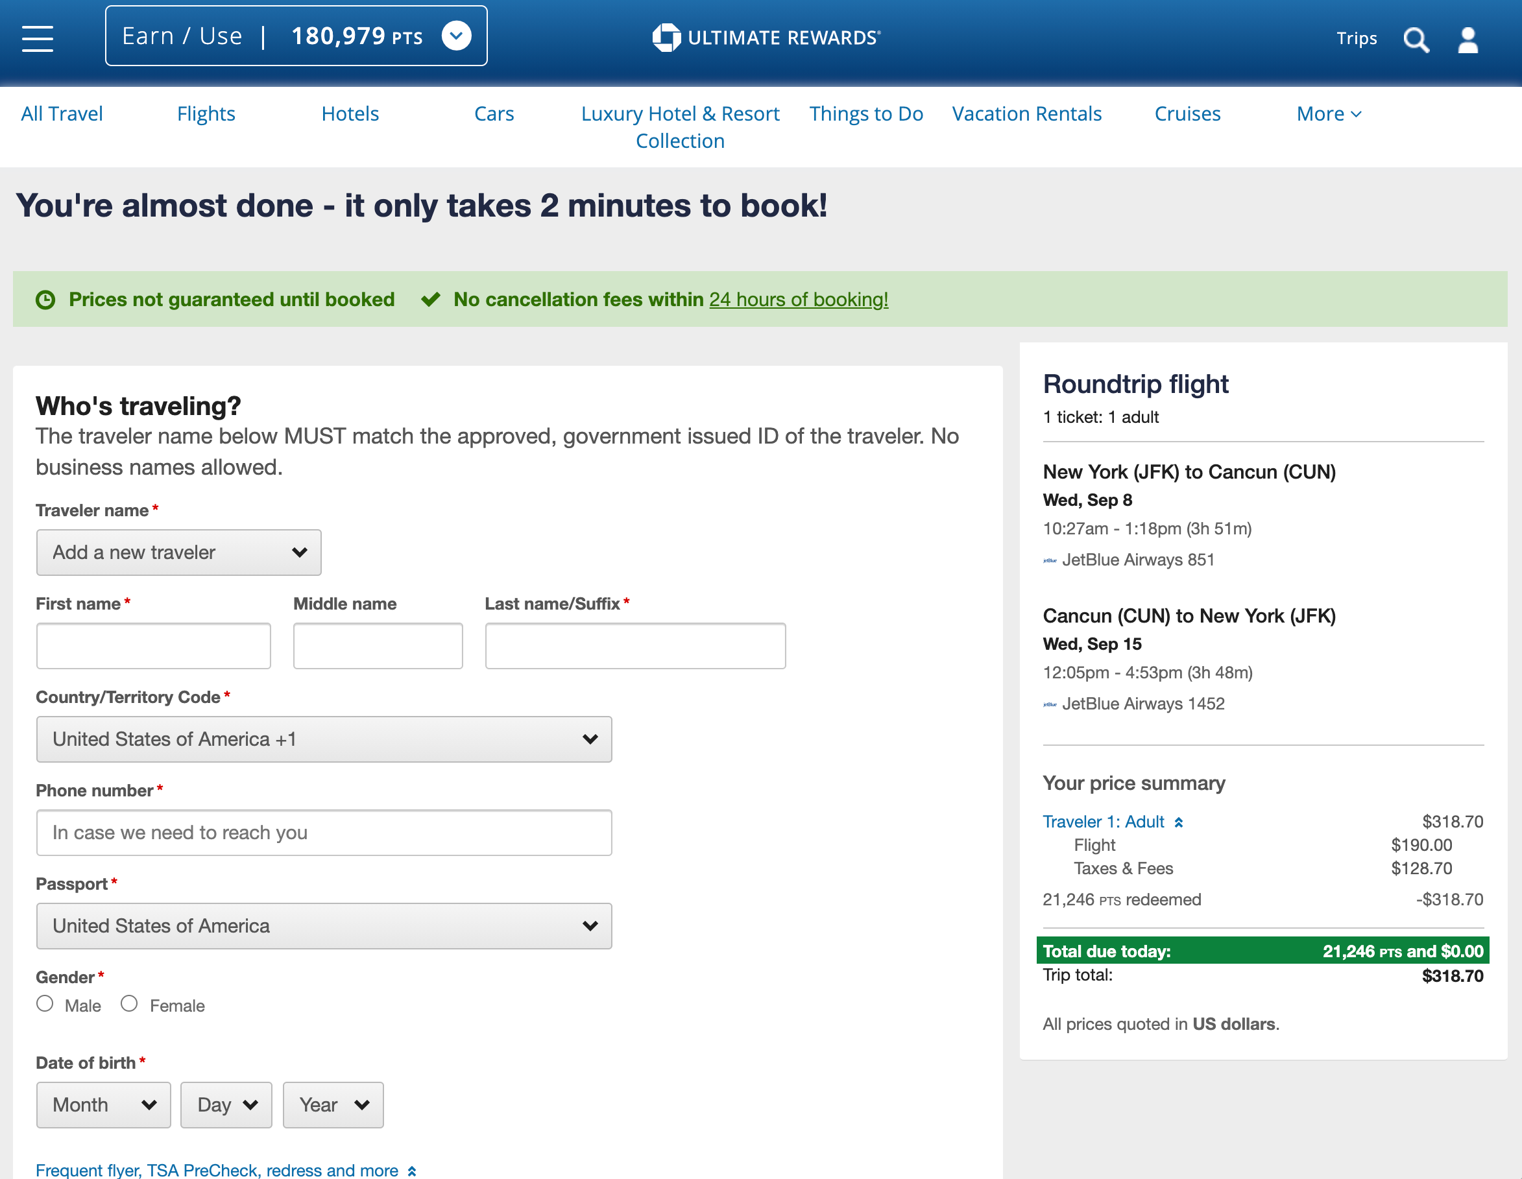1522x1179 pixels.
Task: Click the points balance circle arrow icon
Action: coord(457,36)
